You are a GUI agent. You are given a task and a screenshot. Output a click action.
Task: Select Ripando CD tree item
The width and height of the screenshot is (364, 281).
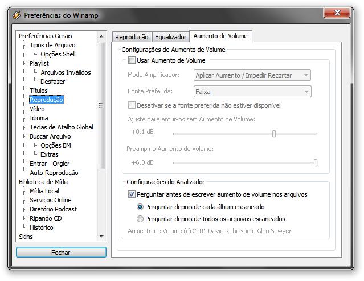coord(46,218)
